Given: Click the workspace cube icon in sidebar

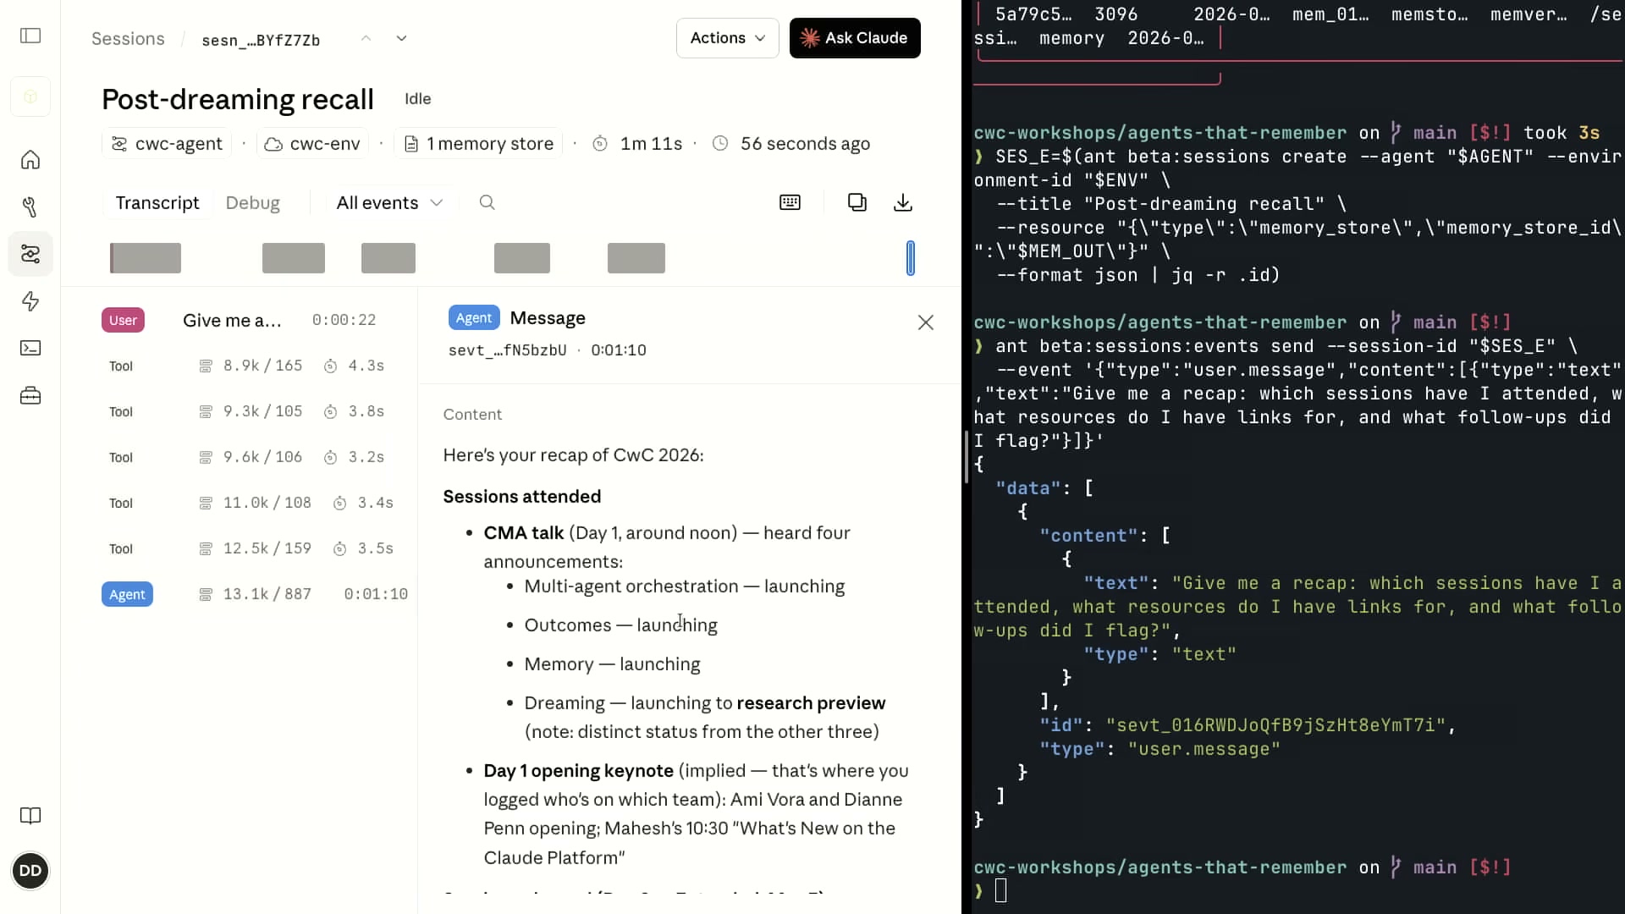Looking at the screenshot, I should click(30, 96).
